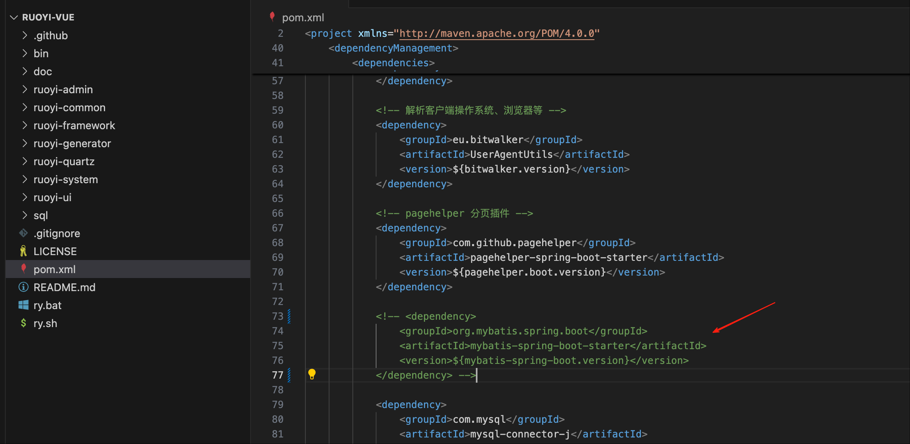Open README.md from the explorer
This screenshot has width=910, height=444.
coord(64,287)
